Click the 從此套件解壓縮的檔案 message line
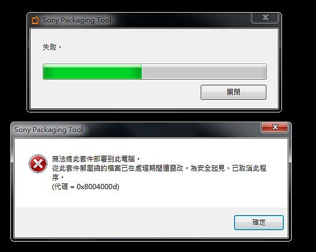 [x=159, y=168]
